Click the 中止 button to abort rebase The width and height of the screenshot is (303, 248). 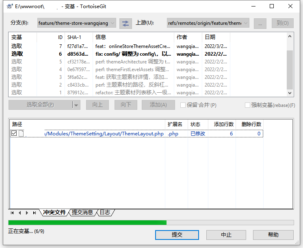[226, 235]
